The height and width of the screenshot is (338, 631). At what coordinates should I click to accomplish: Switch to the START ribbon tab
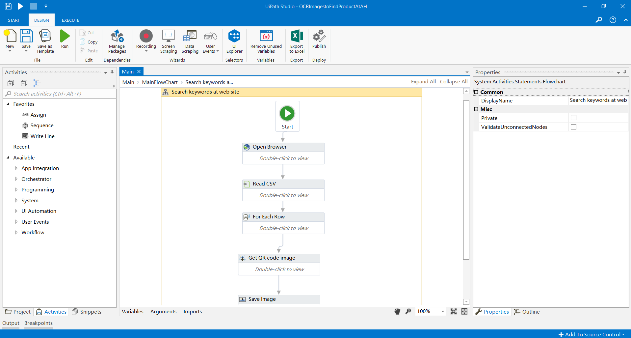13,20
